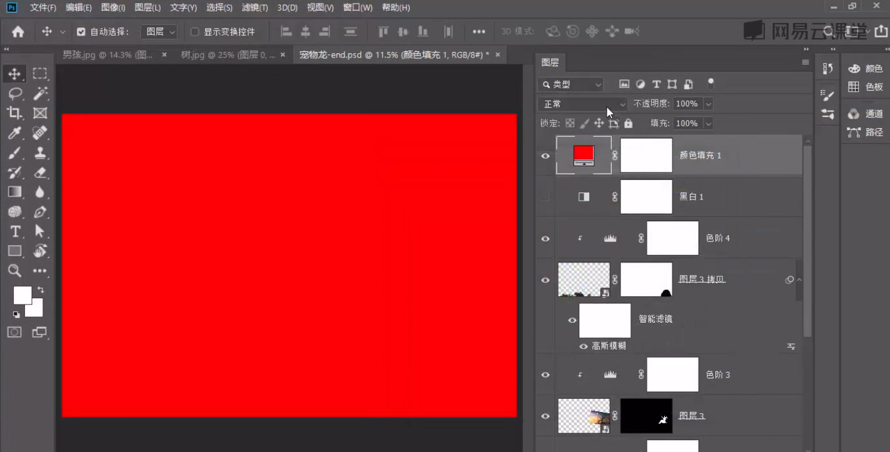Toggle Quick Mask mode
The image size is (890, 452).
click(14, 332)
